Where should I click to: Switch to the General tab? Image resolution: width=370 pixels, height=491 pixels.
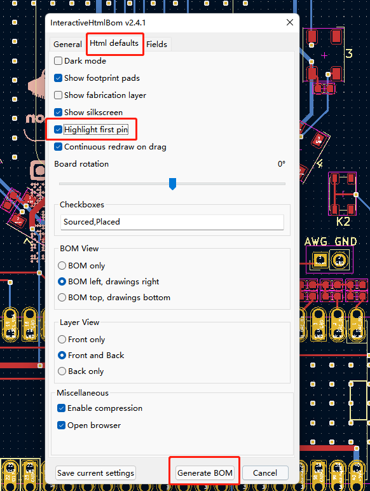coord(67,44)
